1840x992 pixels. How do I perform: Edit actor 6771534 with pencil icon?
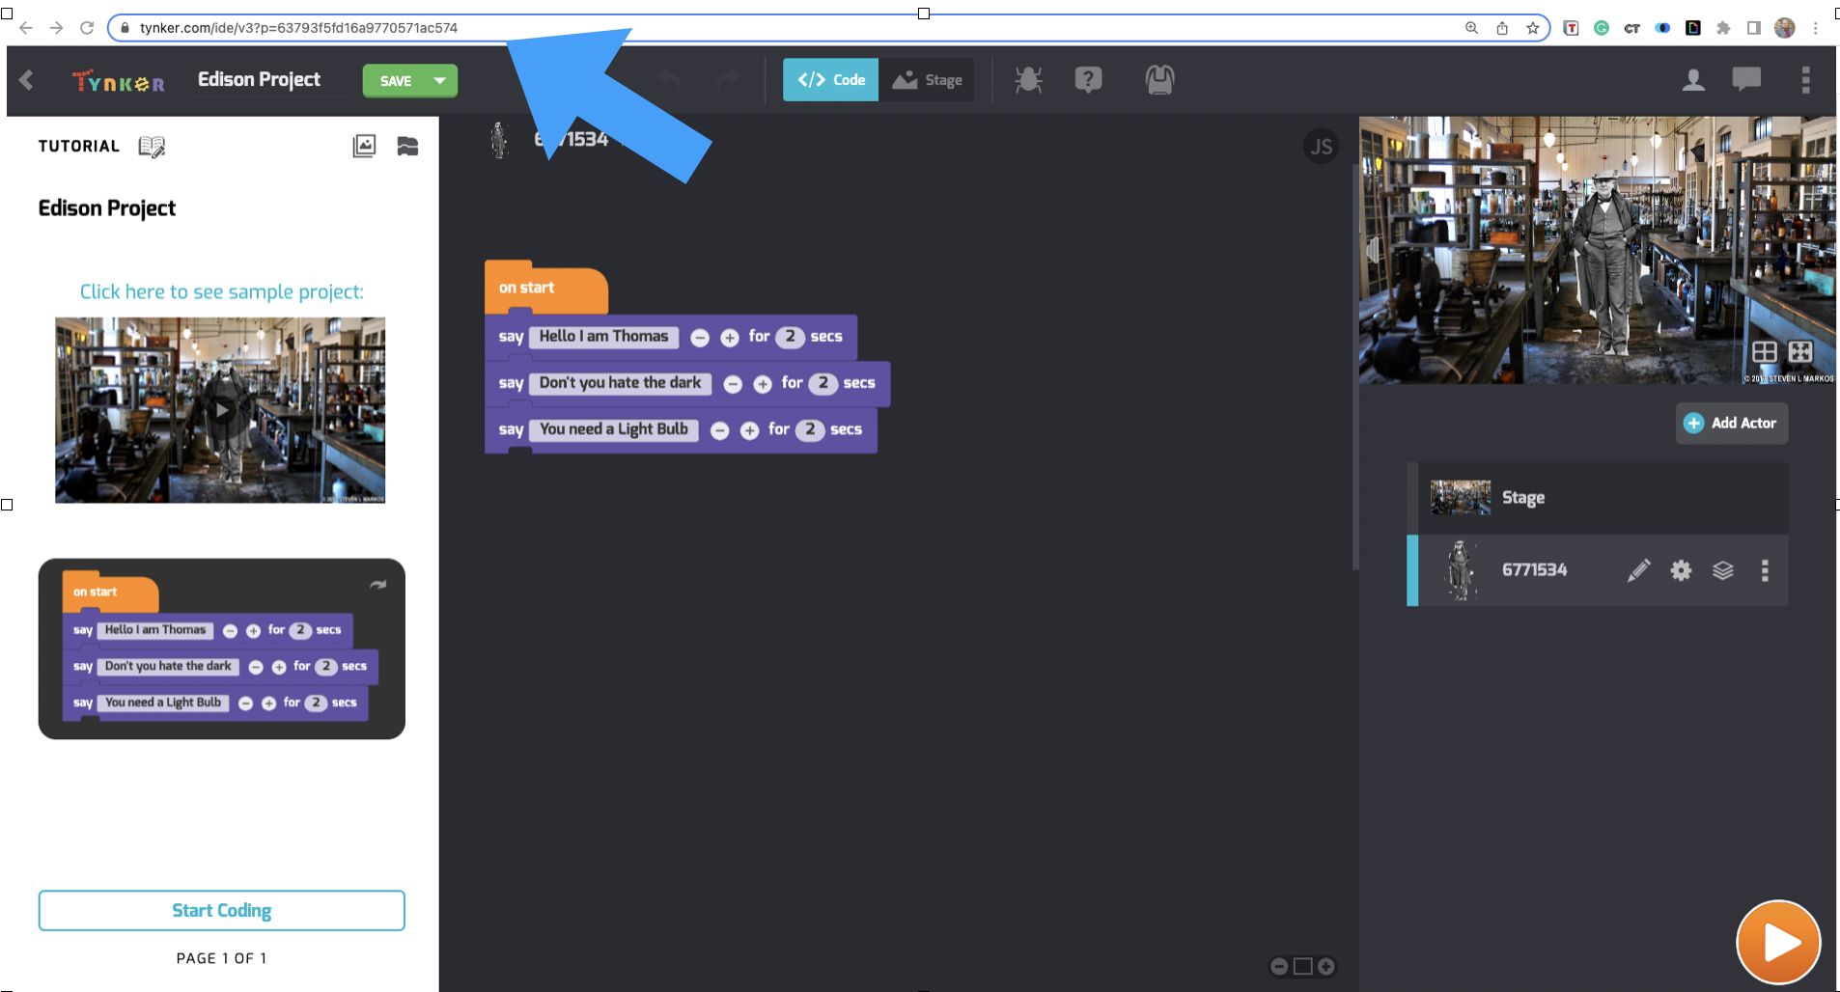(x=1638, y=570)
